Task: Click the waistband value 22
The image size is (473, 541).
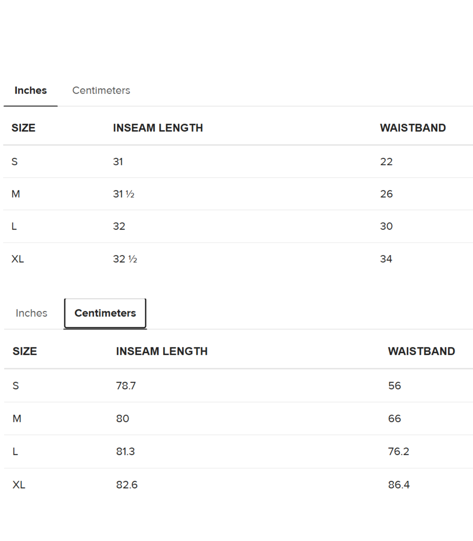Action: click(x=386, y=161)
